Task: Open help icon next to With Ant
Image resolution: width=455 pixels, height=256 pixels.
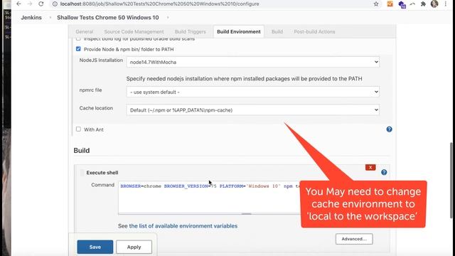Action: click(x=389, y=129)
